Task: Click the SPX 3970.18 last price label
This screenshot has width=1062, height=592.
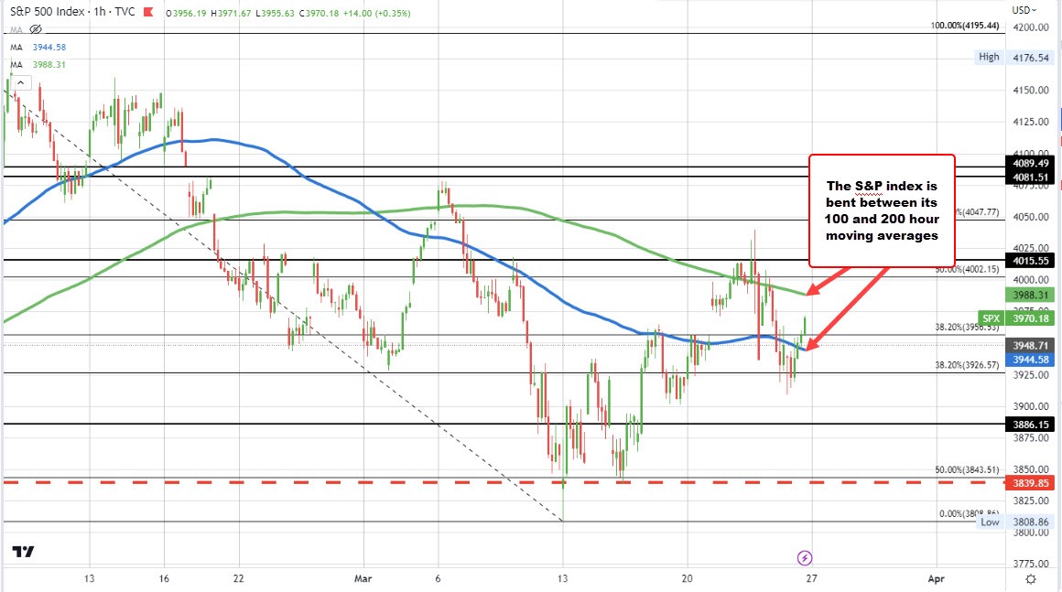Action: coord(1016,318)
